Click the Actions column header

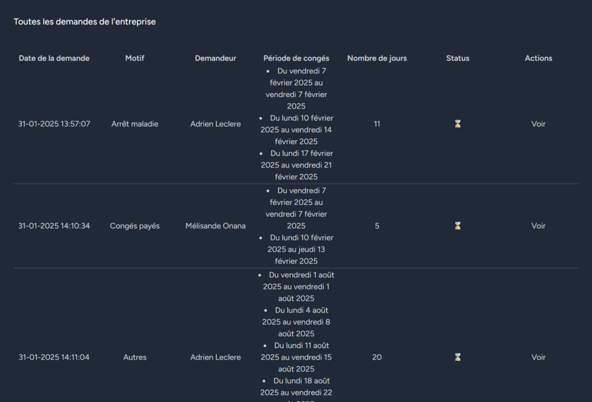(x=538, y=58)
